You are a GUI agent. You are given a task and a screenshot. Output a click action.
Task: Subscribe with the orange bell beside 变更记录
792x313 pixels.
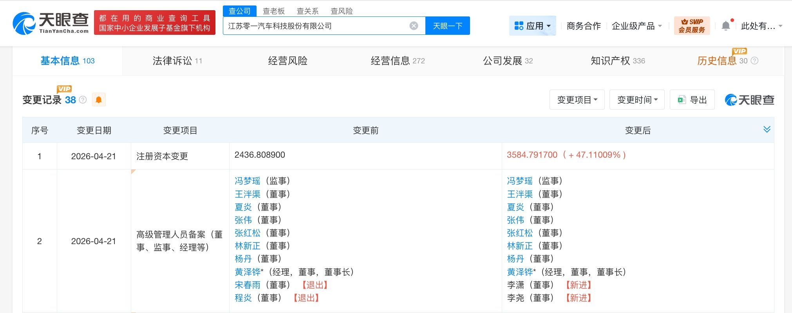coord(99,100)
